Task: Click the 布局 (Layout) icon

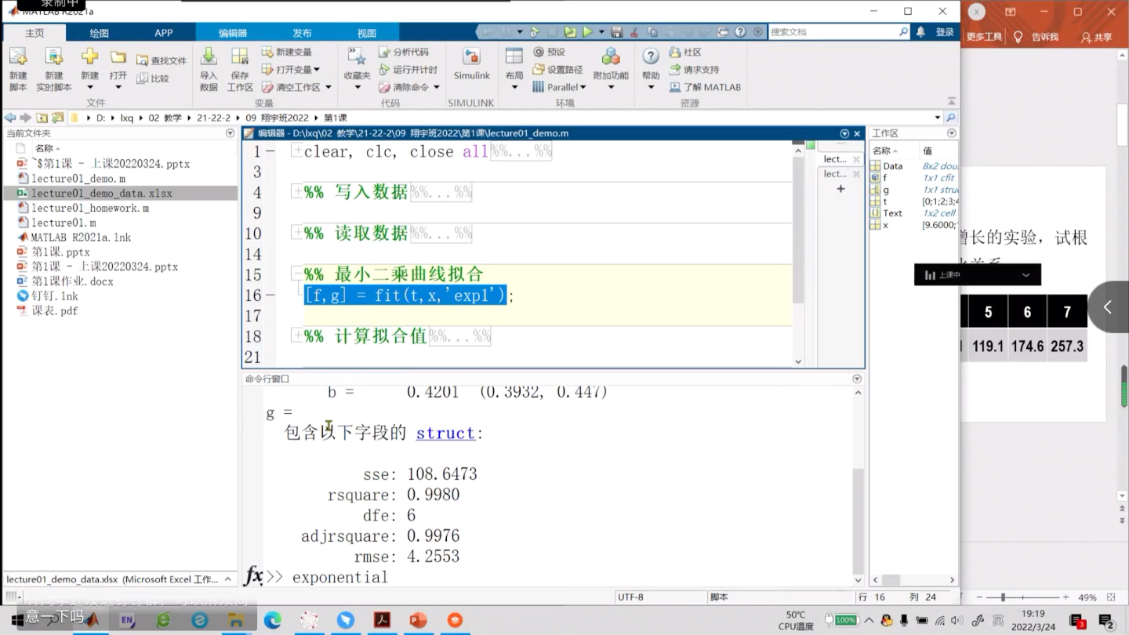Action: point(514,67)
